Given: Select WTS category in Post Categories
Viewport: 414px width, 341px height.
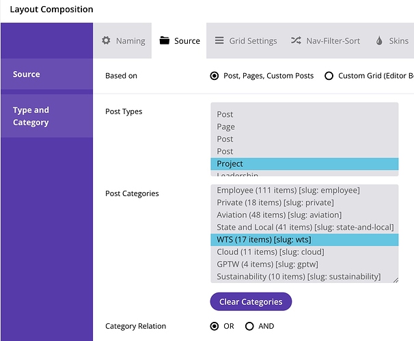Looking at the screenshot, I should 304,240.
